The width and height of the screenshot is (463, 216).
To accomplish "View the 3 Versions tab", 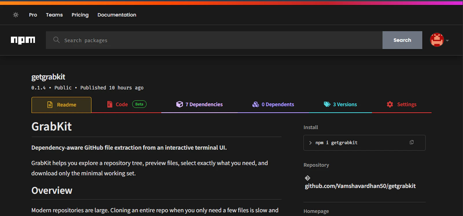I will [340, 104].
